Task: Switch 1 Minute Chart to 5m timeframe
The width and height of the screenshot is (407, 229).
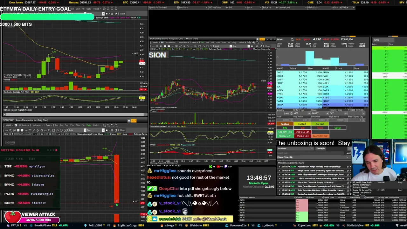Action: point(212,43)
